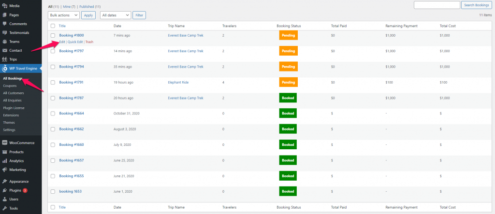This screenshot has height=214, width=495.
Task: Click "19 hours ago" date cell
Action: click(x=123, y=83)
